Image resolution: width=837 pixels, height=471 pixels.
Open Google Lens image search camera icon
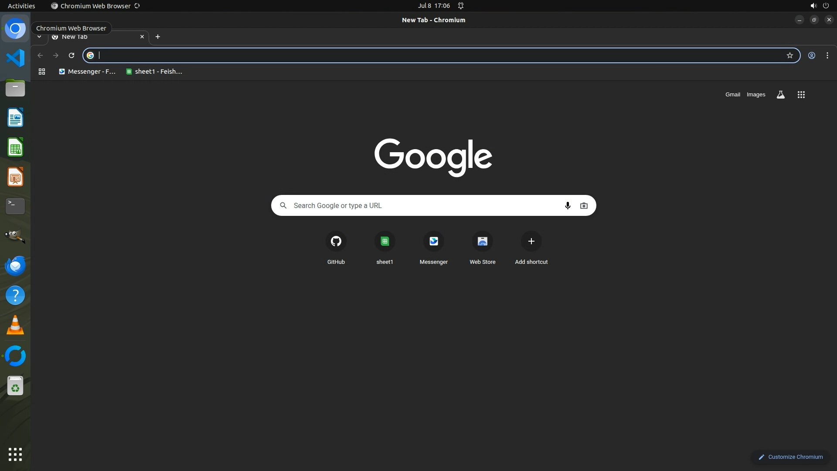point(584,205)
